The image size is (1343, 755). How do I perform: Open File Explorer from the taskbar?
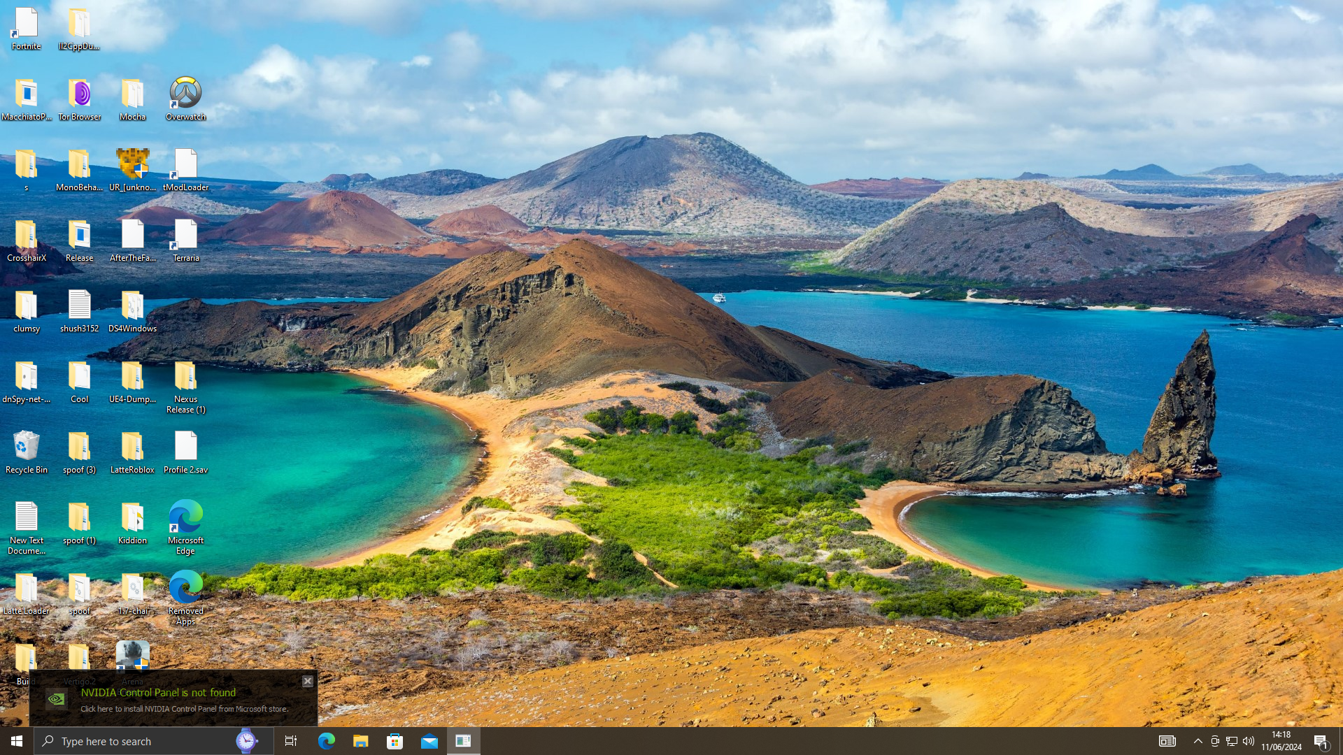[x=361, y=741]
